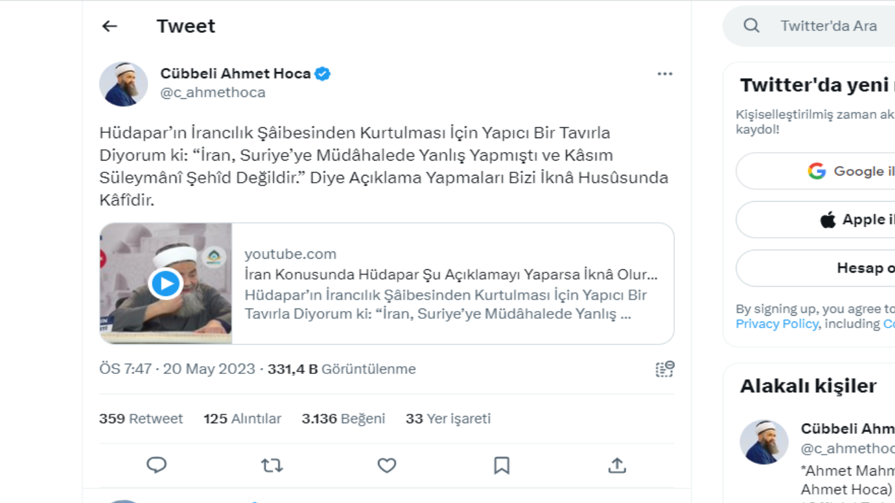Viewport: 895px width, 503px height.
Task: Open Cübbeli Ahmet Hoca profile avatar
Action: point(123,84)
